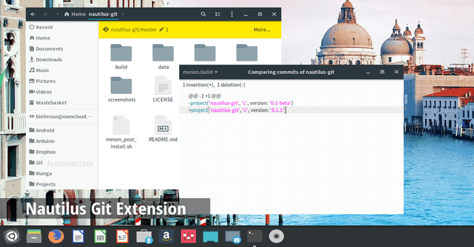Select the screenshots folder

(122, 90)
